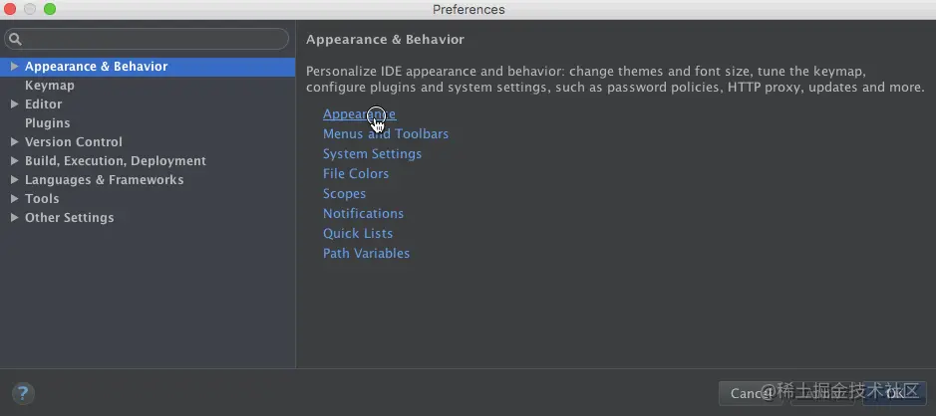
Task: Click the search magnifier icon
Action: tap(16, 40)
